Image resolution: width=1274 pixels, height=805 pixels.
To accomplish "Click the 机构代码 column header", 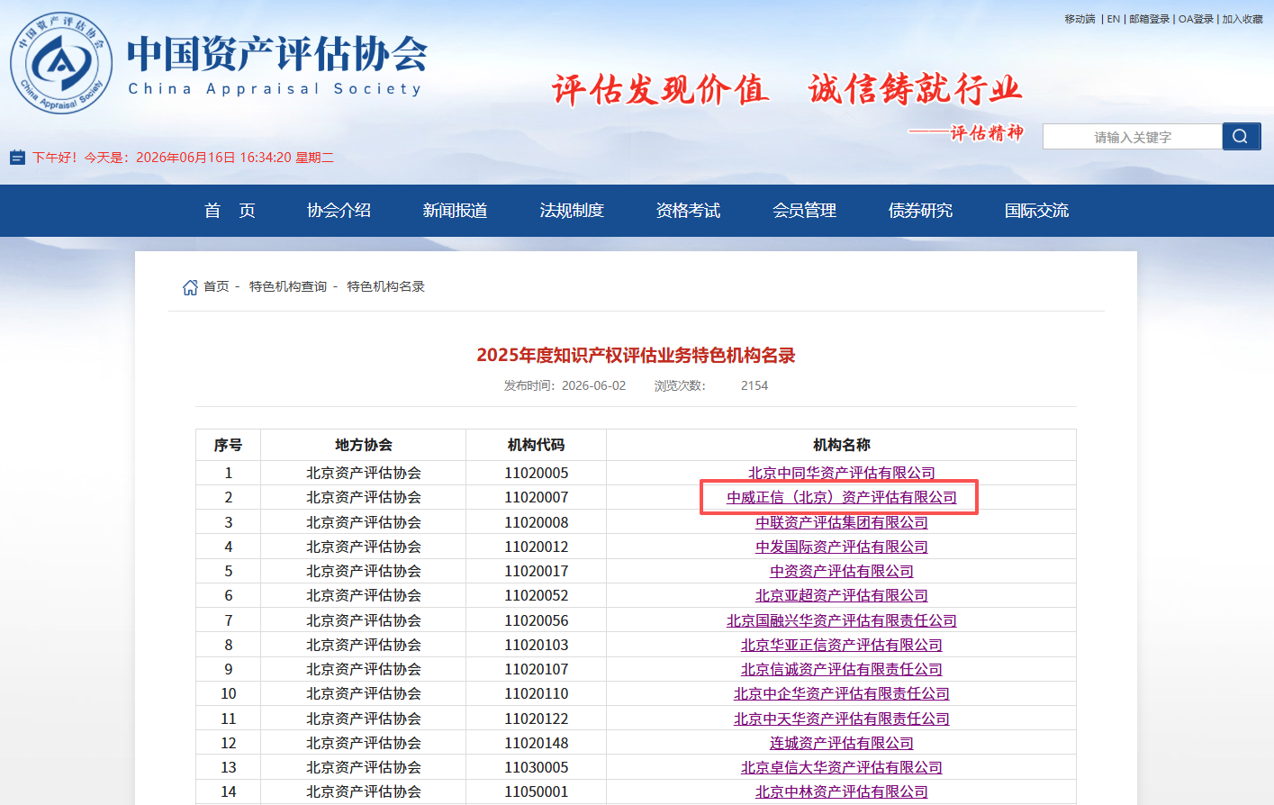I will 537,445.
